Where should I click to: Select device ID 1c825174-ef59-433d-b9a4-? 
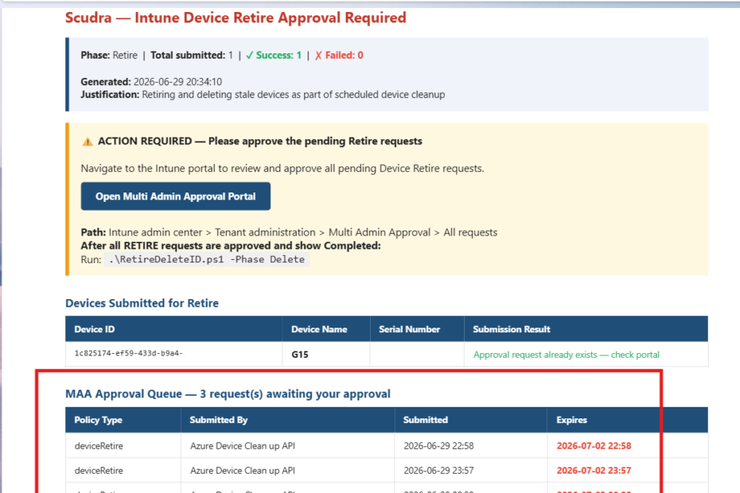point(128,353)
